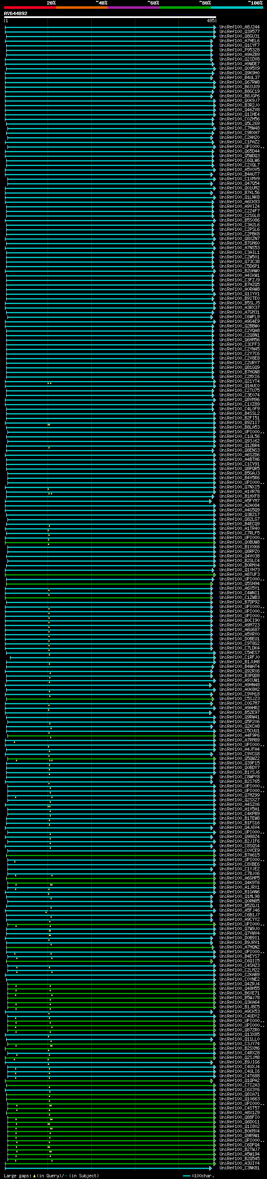Select label UniRef100_A5FYM7
Viewport: 267px width, 1179px height.
[x=239, y=501]
